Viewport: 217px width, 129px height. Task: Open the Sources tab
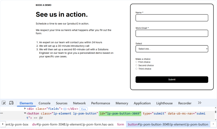pos(62,103)
